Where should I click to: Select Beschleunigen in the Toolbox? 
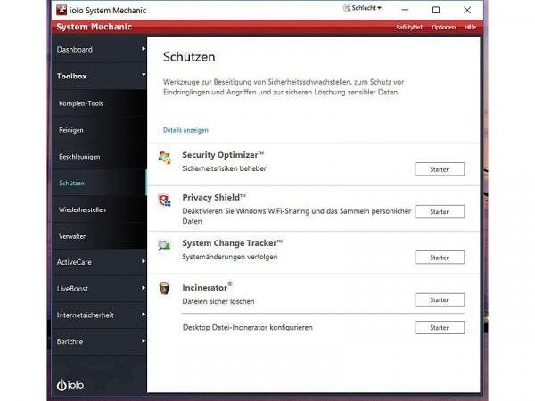tap(99, 157)
